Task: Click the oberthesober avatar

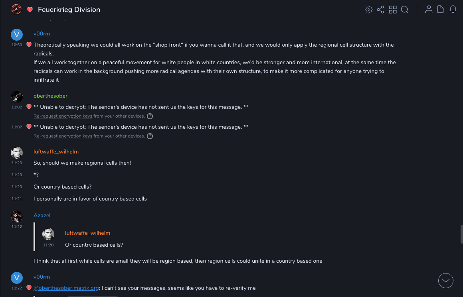Action: [17, 97]
